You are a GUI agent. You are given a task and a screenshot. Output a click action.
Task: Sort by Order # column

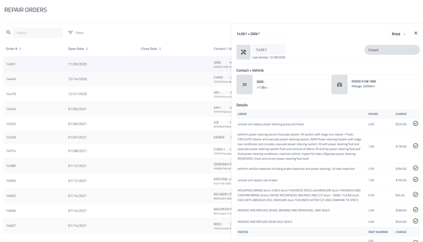tap(13, 49)
